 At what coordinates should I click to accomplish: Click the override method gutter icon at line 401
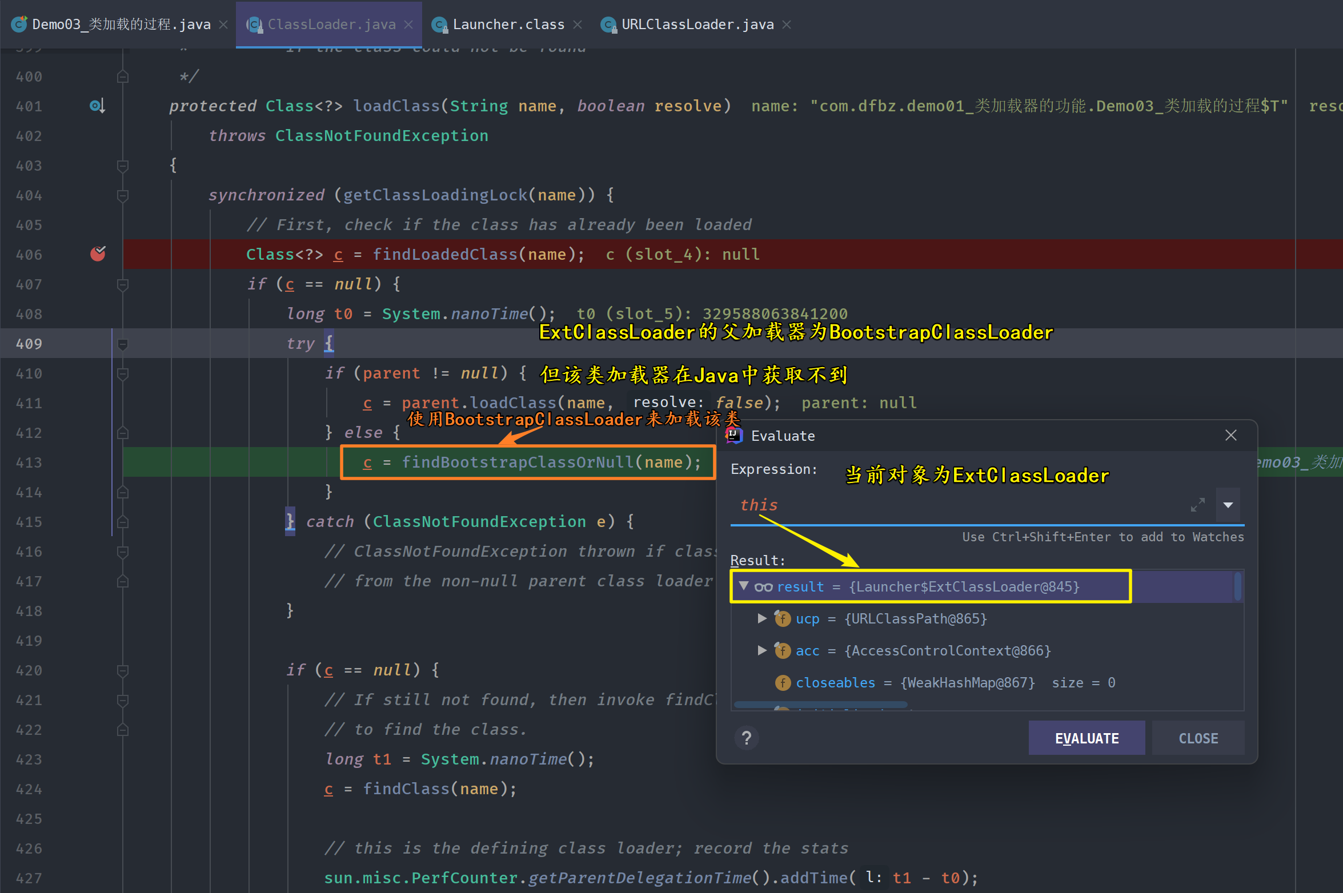(x=97, y=106)
